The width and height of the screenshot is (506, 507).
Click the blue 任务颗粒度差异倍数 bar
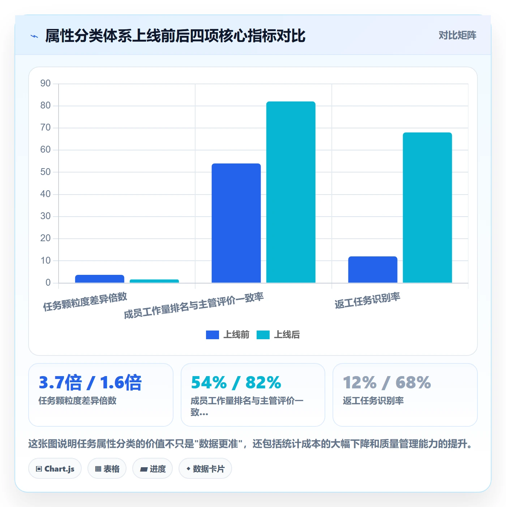100,279
